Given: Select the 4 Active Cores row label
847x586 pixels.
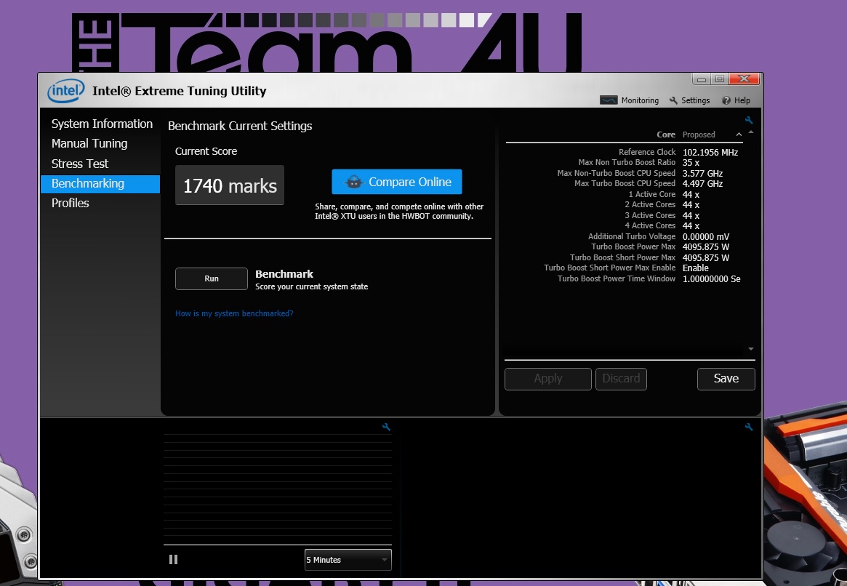Looking at the screenshot, I should 650,226.
